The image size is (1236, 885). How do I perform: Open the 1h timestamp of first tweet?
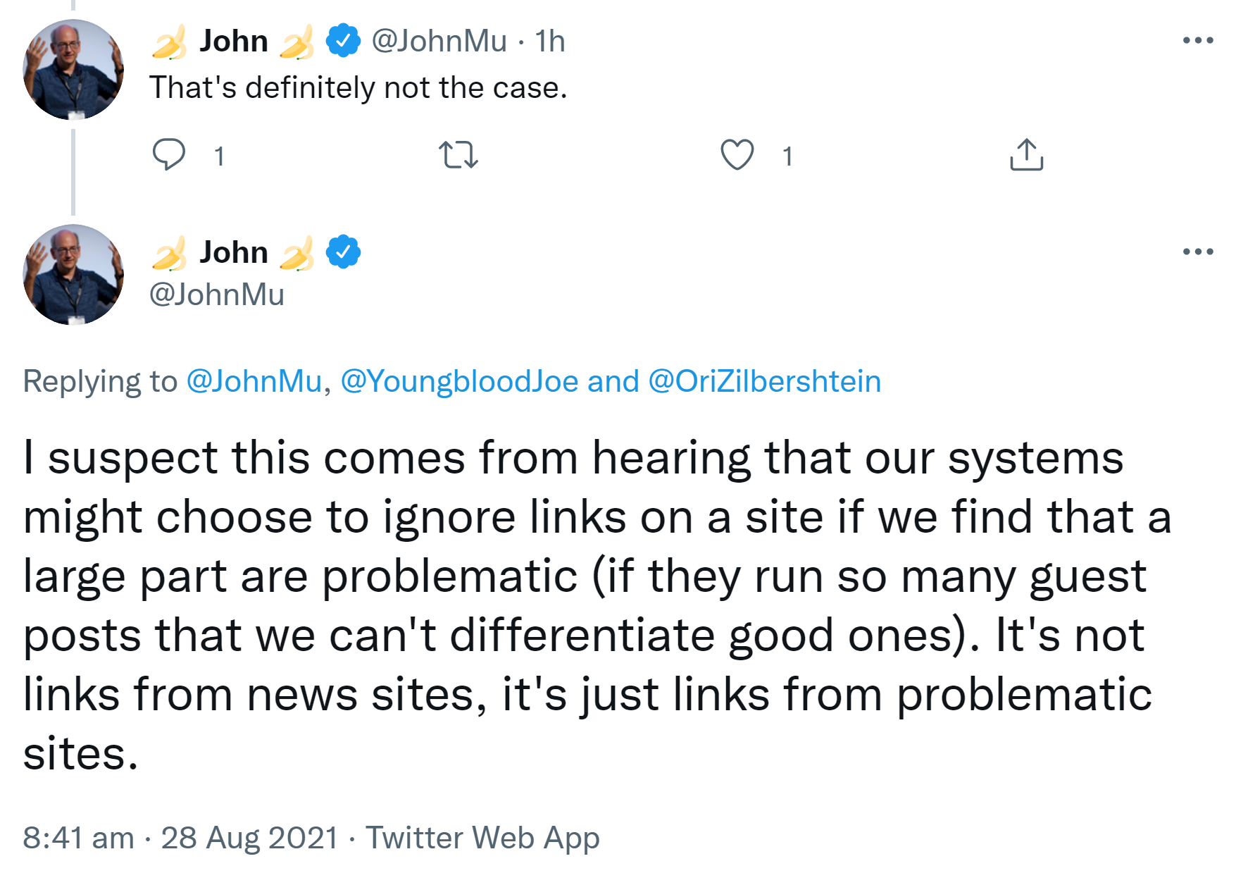coord(550,41)
